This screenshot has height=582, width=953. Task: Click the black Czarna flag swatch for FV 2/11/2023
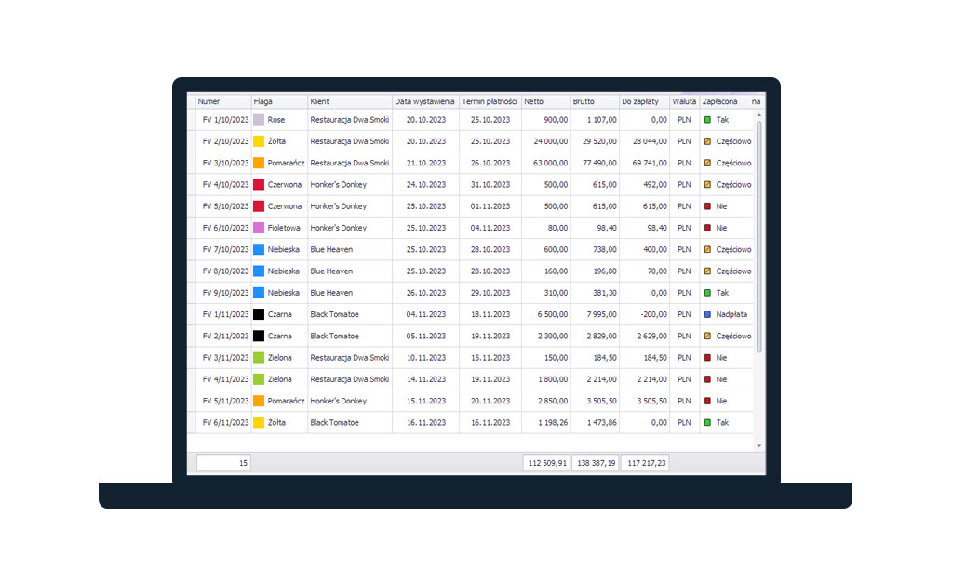click(x=259, y=336)
